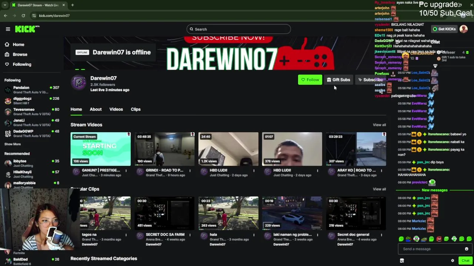Play the SECRET DOC SA FARM clip thumbnail

point(164,213)
